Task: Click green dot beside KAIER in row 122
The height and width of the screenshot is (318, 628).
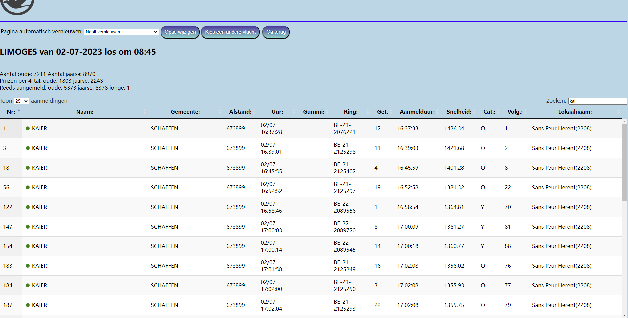Action: pyautogui.click(x=28, y=207)
